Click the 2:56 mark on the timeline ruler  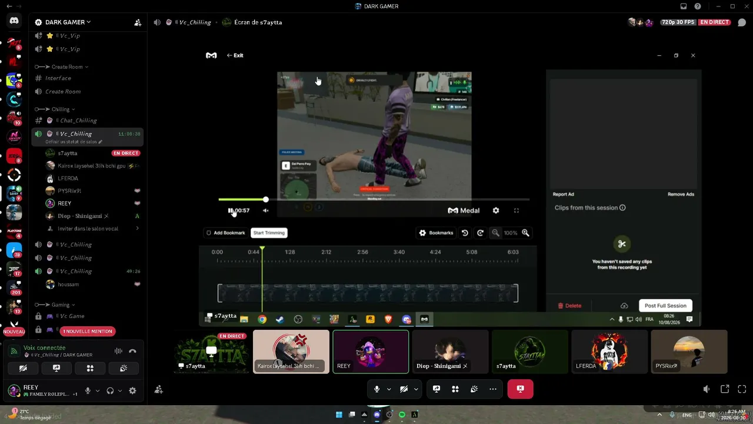362,252
